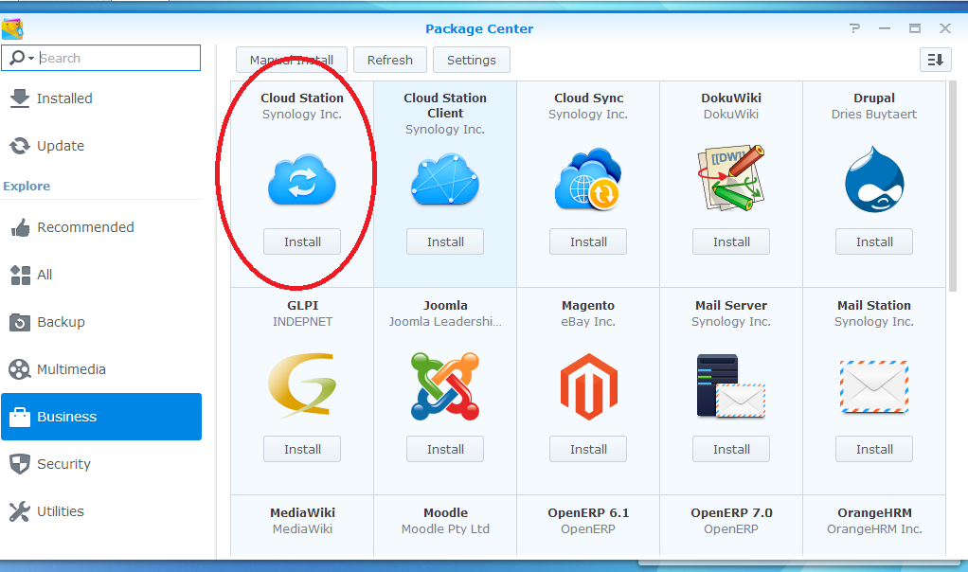Show All packages category
This screenshot has width=968, height=572.
coord(45,275)
